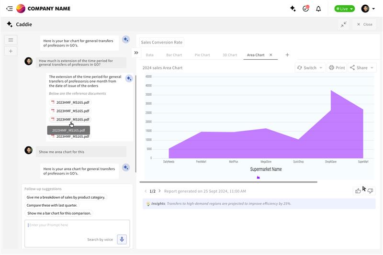Image resolution: width=383 pixels, height=255 pixels.
Task: Open the user profile avatar dropdown
Action: click(368, 9)
